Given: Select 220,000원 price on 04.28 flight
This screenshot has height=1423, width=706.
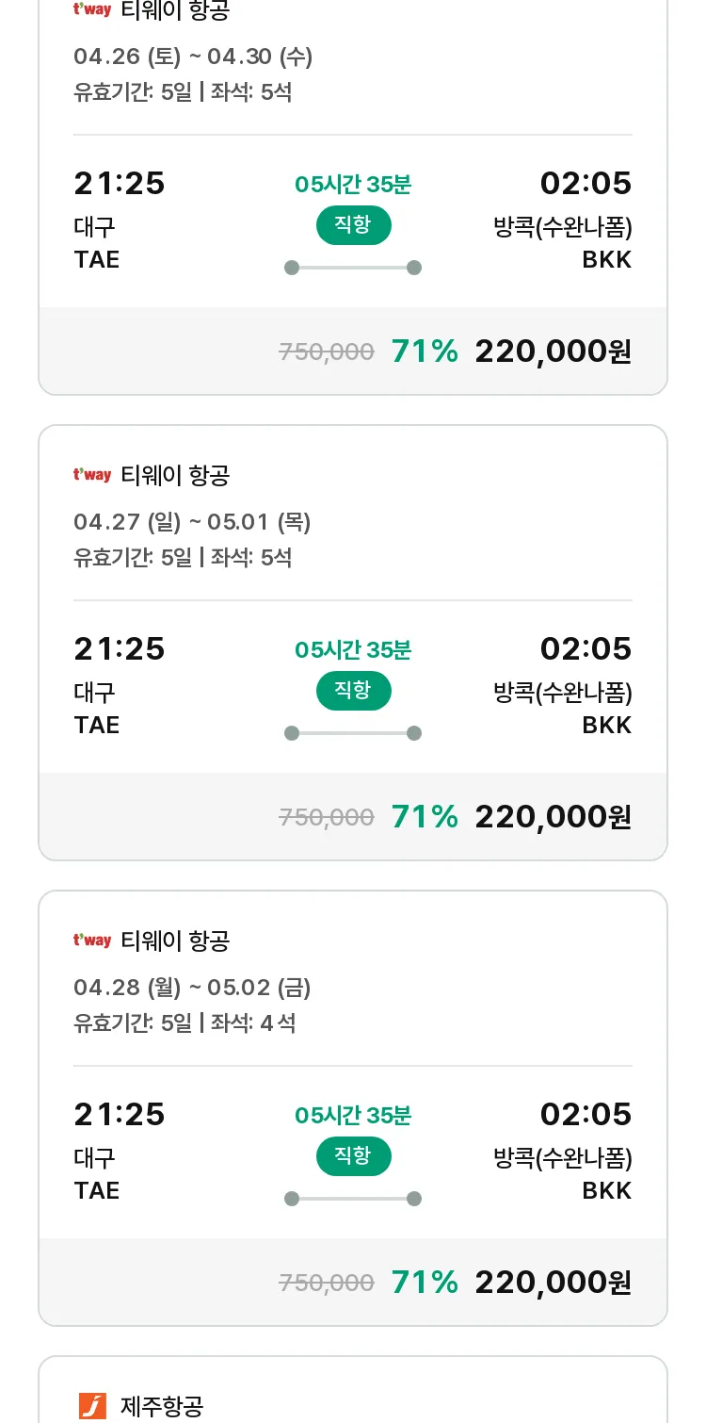Looking at the screenshot, I should click(553, 1283).
